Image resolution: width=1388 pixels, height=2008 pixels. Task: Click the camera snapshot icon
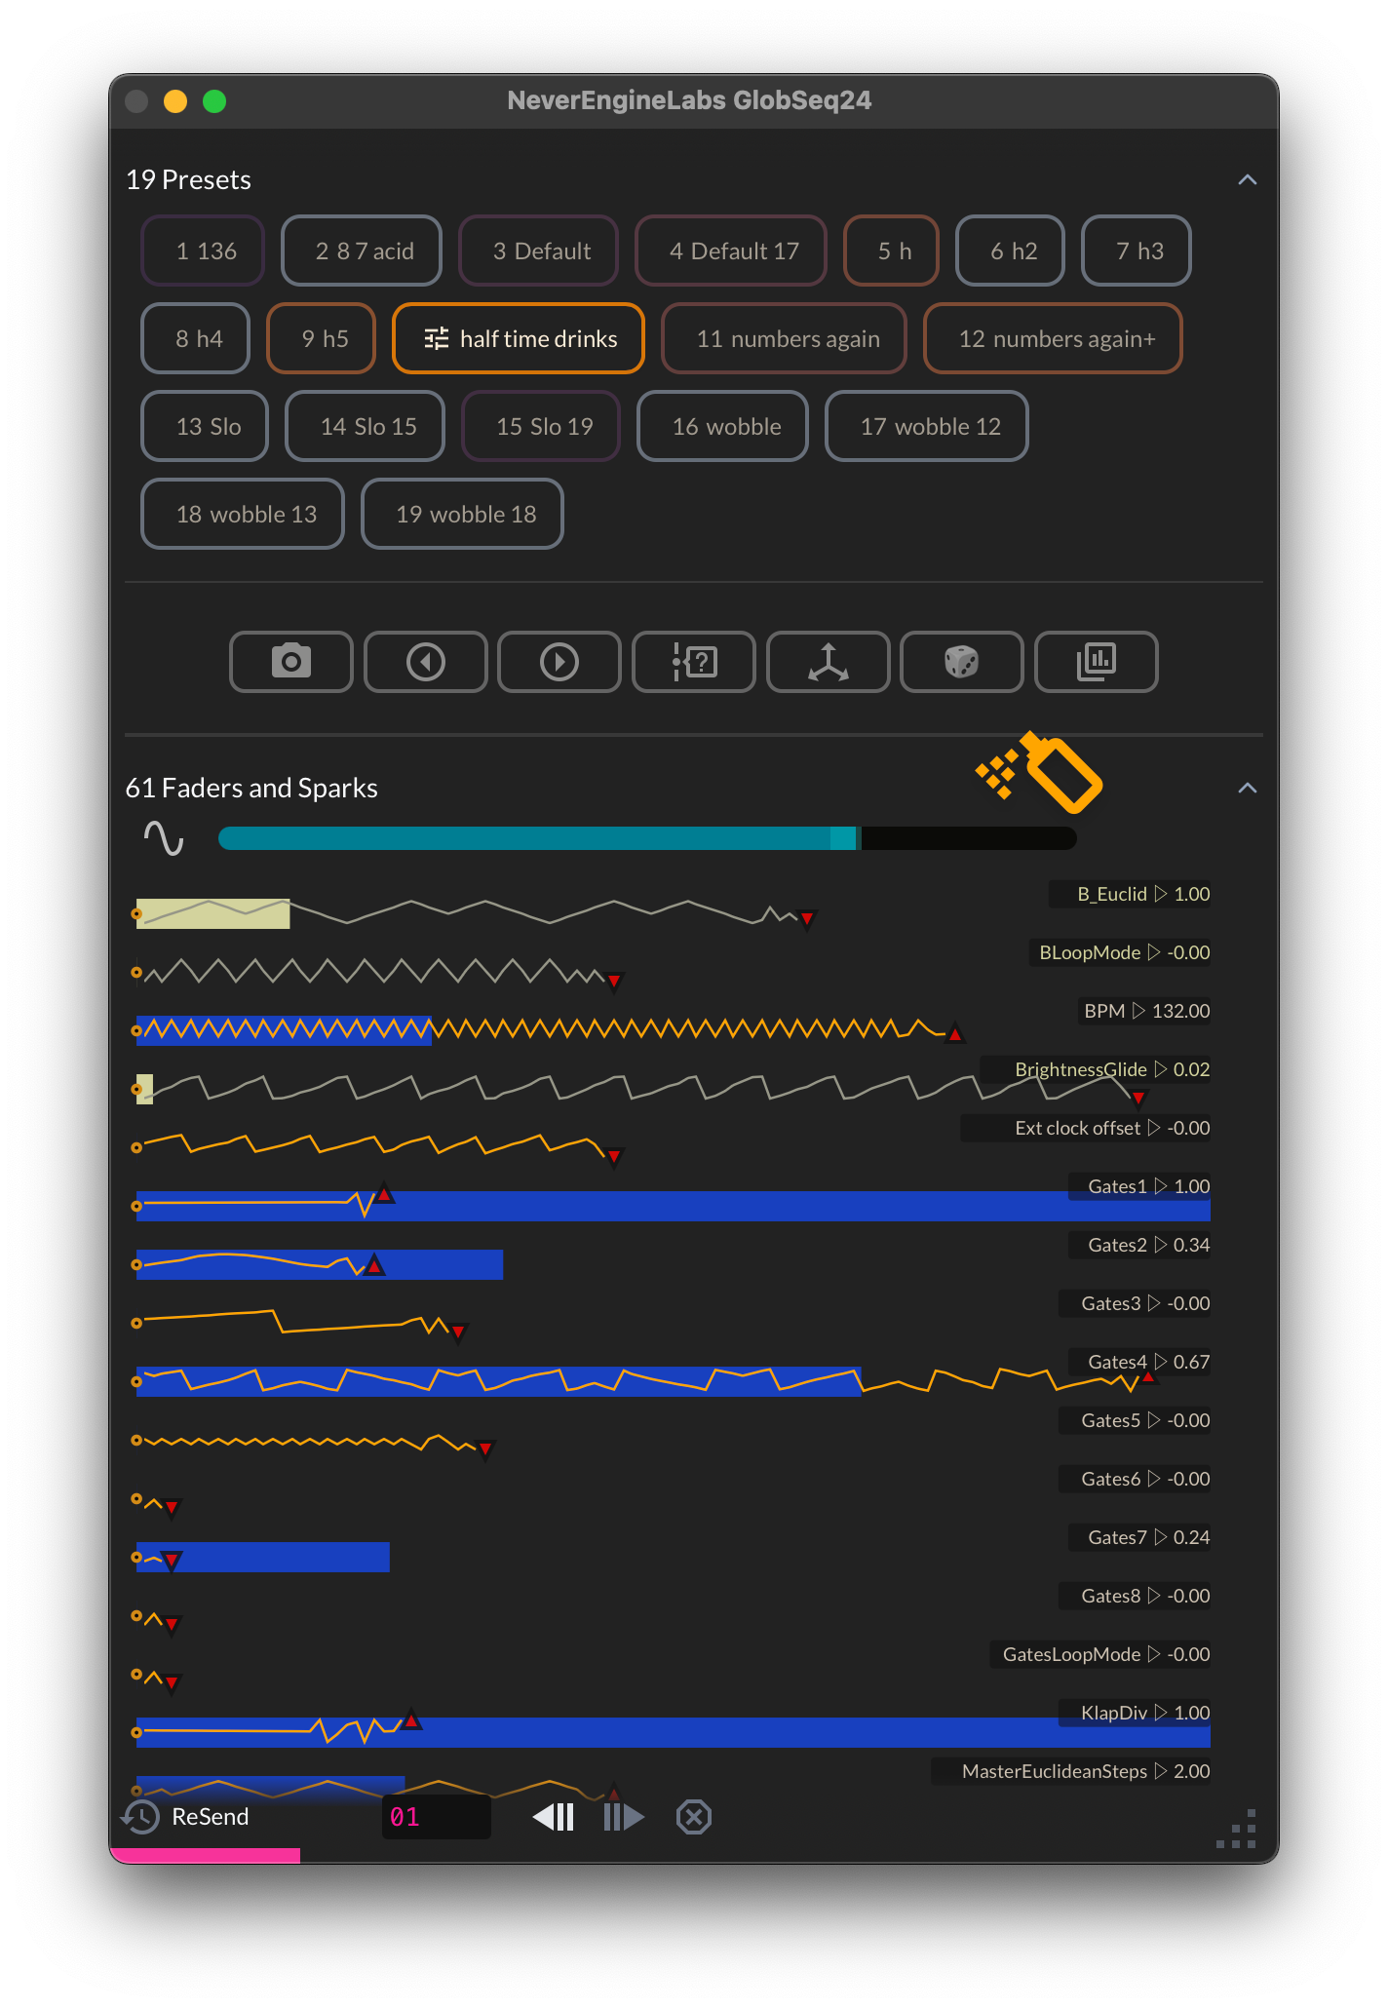point(290,662)
